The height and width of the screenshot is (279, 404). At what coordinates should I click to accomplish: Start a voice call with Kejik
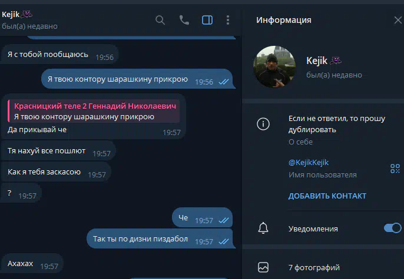coord(184,20)
